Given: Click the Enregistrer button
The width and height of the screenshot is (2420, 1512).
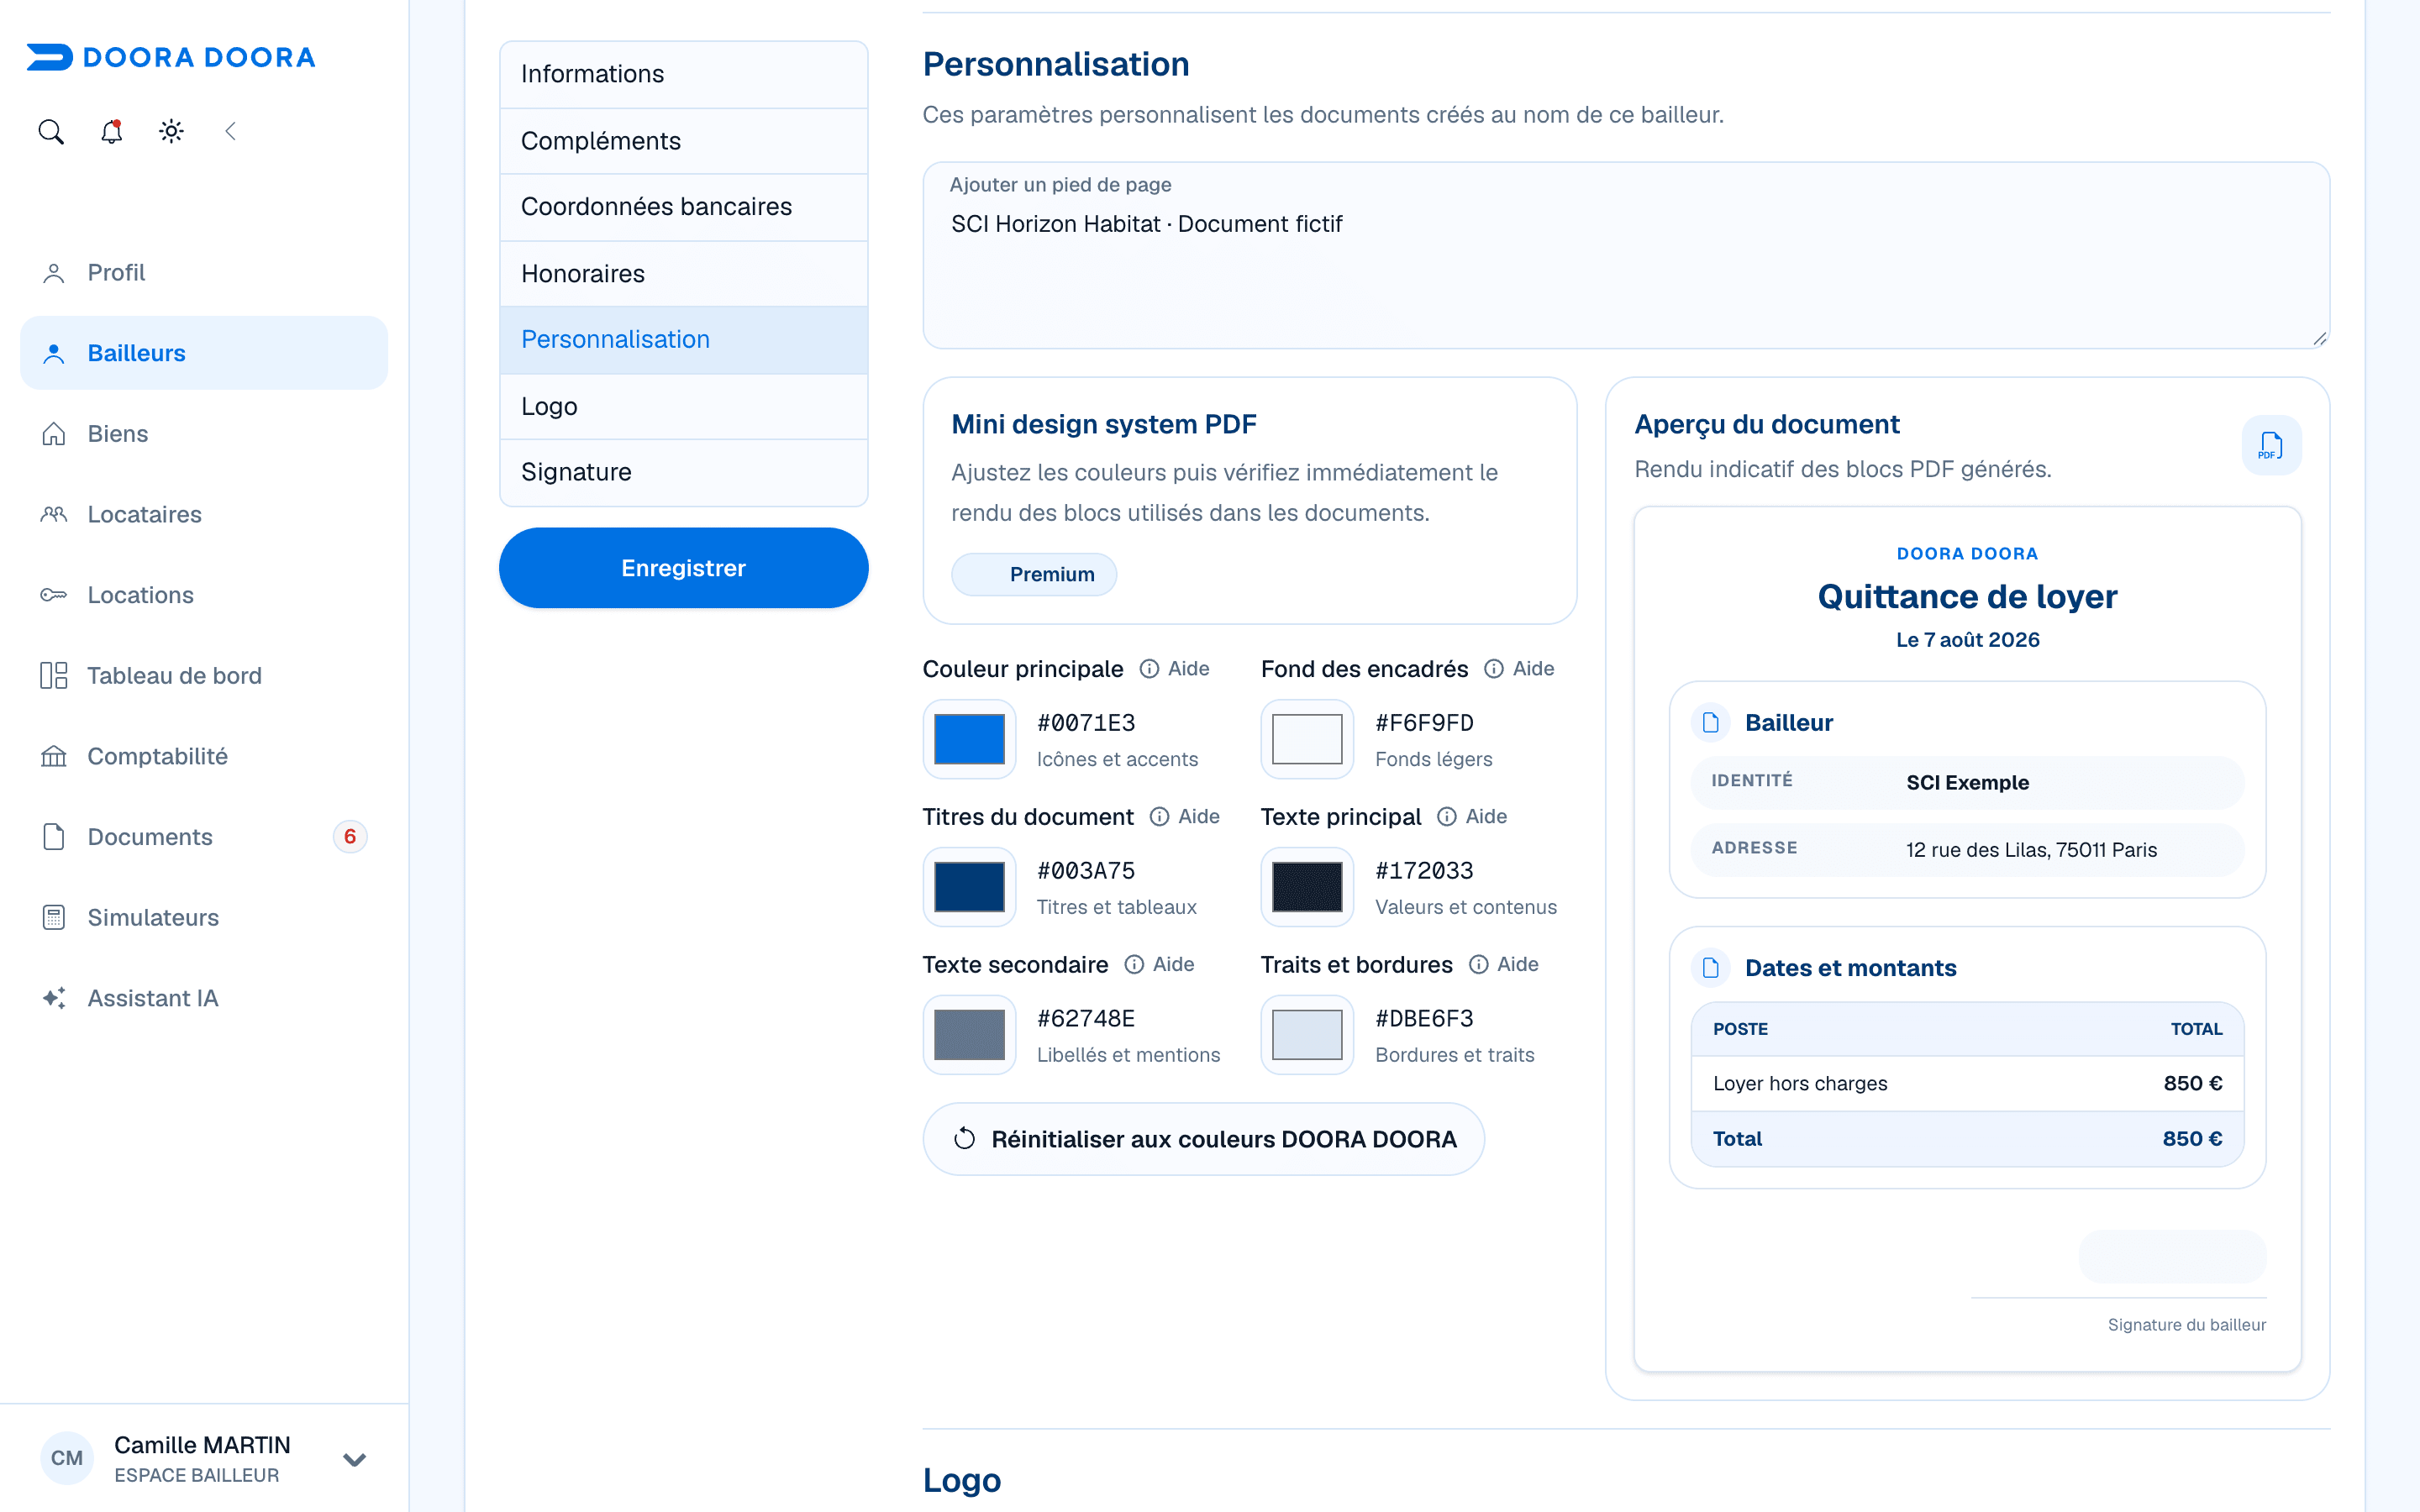Looking at the screenshot, I should point(684,568).
